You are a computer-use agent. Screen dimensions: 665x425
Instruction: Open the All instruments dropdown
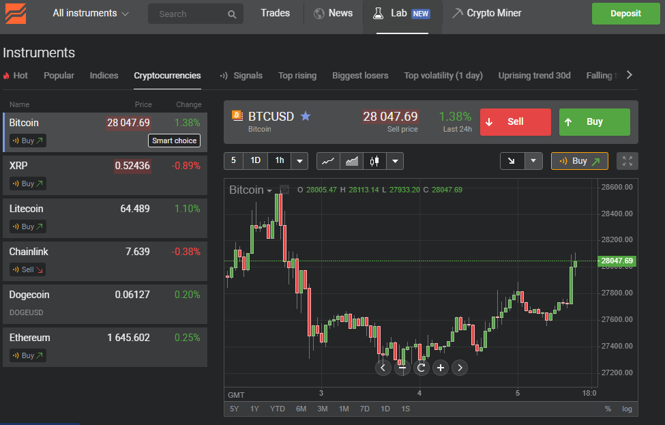point(91,13)
